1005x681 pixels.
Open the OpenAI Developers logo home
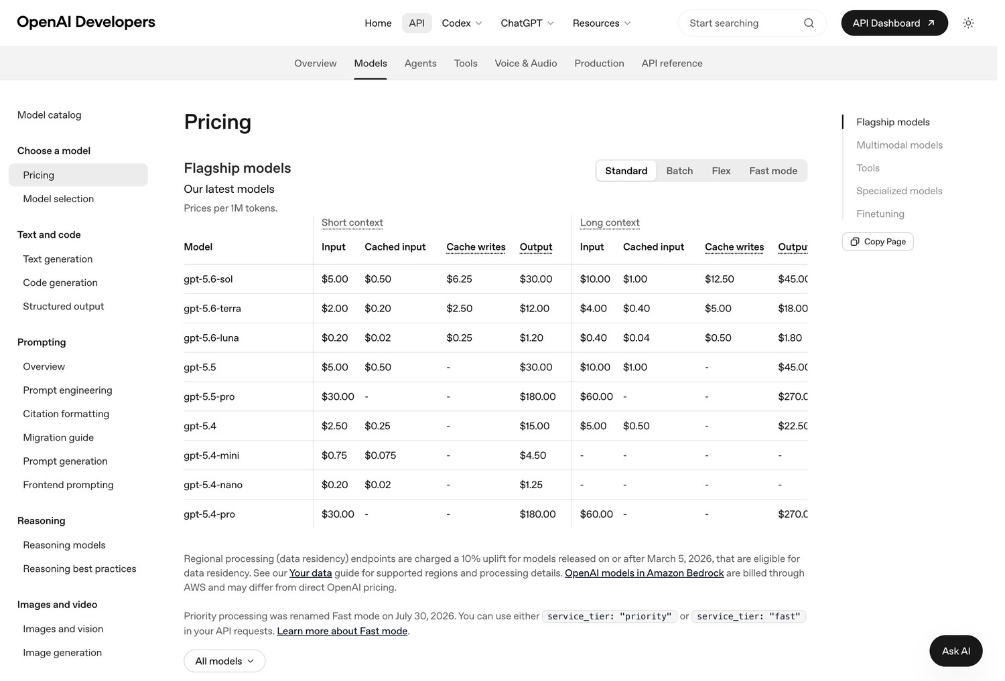click(x=86, y=22)
